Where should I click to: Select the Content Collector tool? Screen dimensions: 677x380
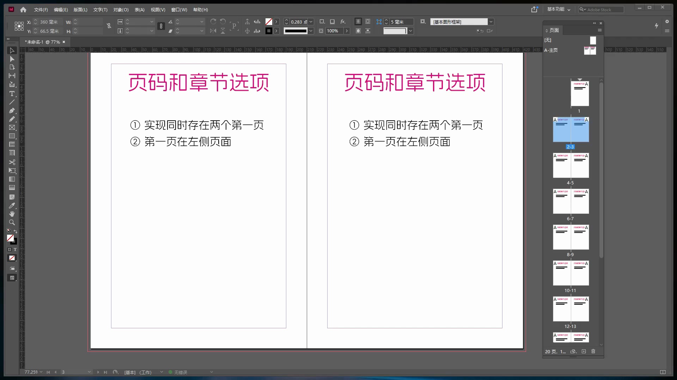coord(12,84)
